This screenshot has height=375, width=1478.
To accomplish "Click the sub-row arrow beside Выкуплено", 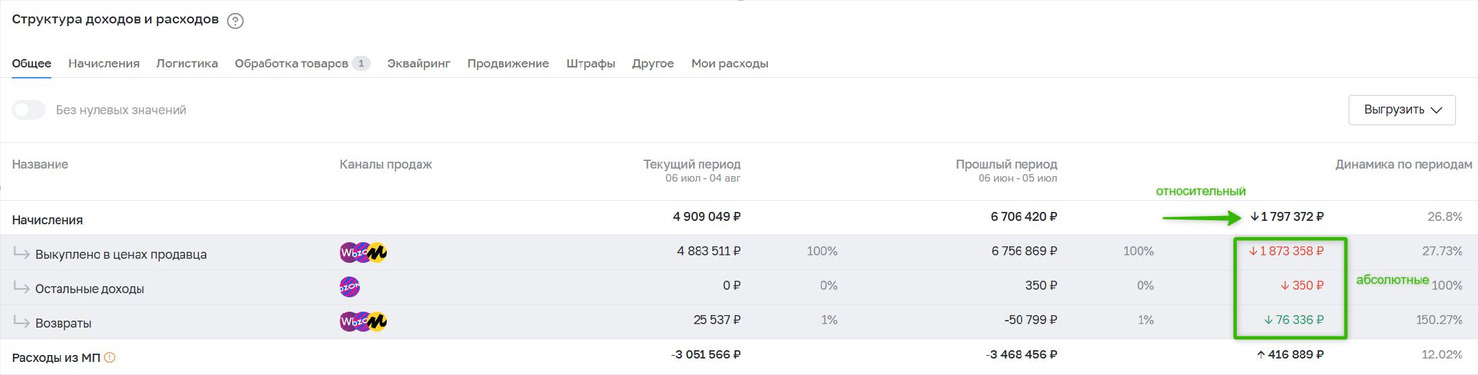I will (x=21, y=254).
